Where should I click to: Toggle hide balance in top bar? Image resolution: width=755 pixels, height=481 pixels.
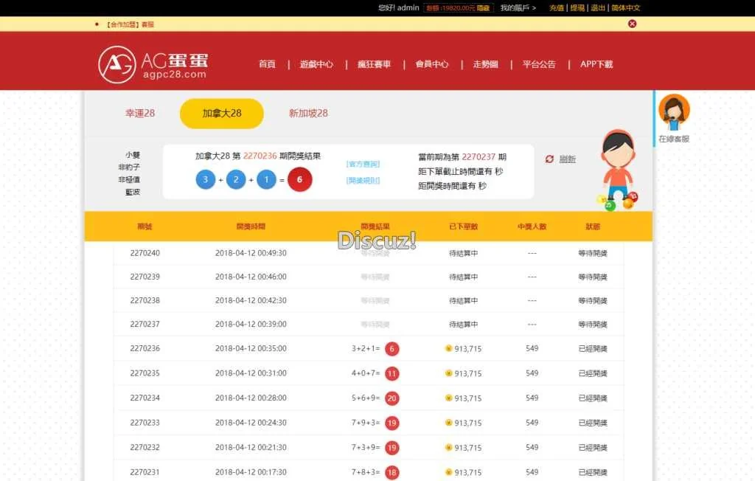point(483,8)
